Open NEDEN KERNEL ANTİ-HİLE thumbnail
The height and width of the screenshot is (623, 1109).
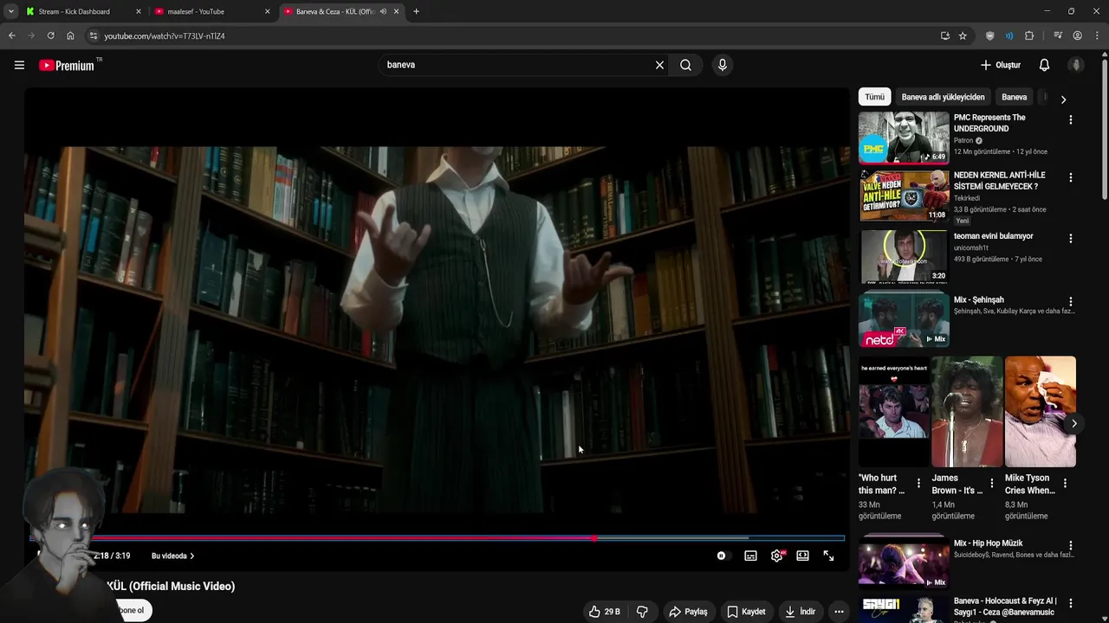[x=904, y=196]
